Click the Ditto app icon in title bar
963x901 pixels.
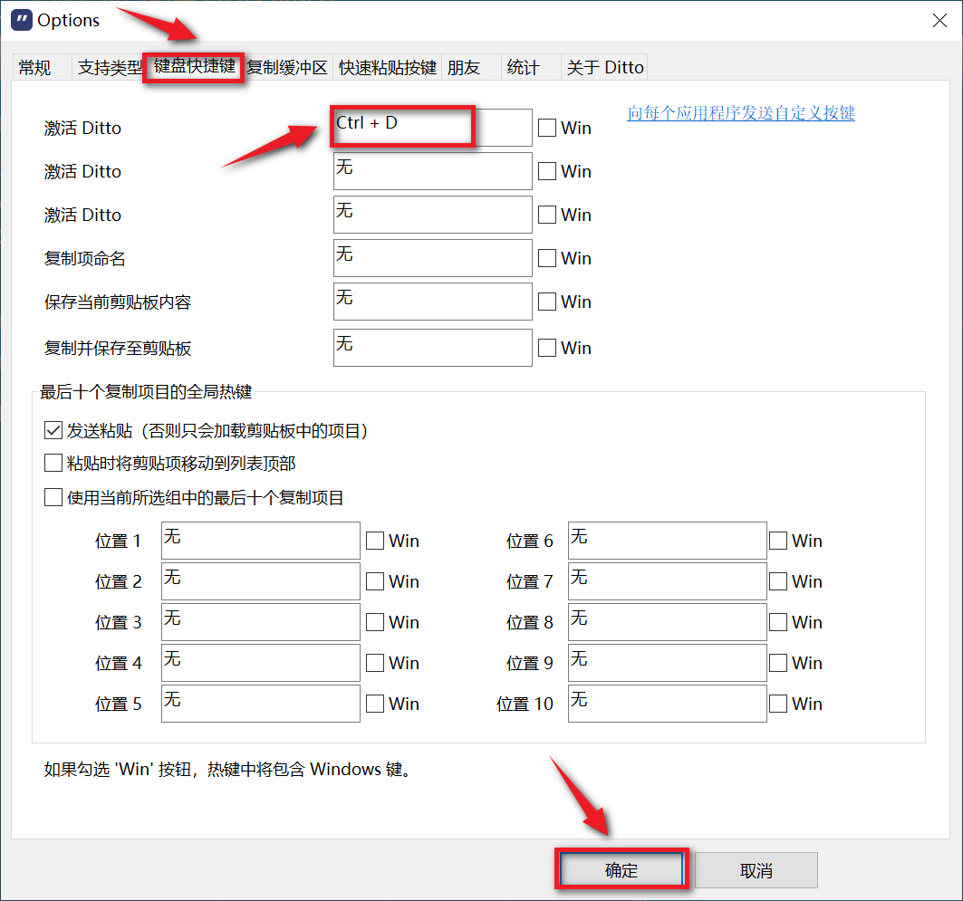[22, 20]
